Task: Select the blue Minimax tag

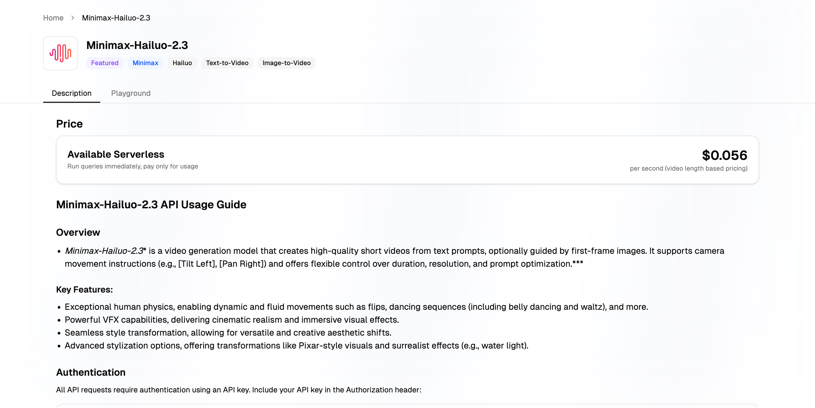Action: [x=145, y=63]
